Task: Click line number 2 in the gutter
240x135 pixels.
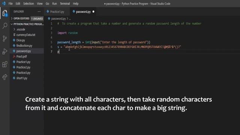Action: point(51,28)
